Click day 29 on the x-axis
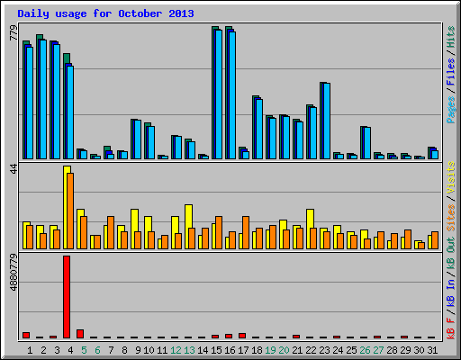 pyautogui.click(x=405, y=350)
